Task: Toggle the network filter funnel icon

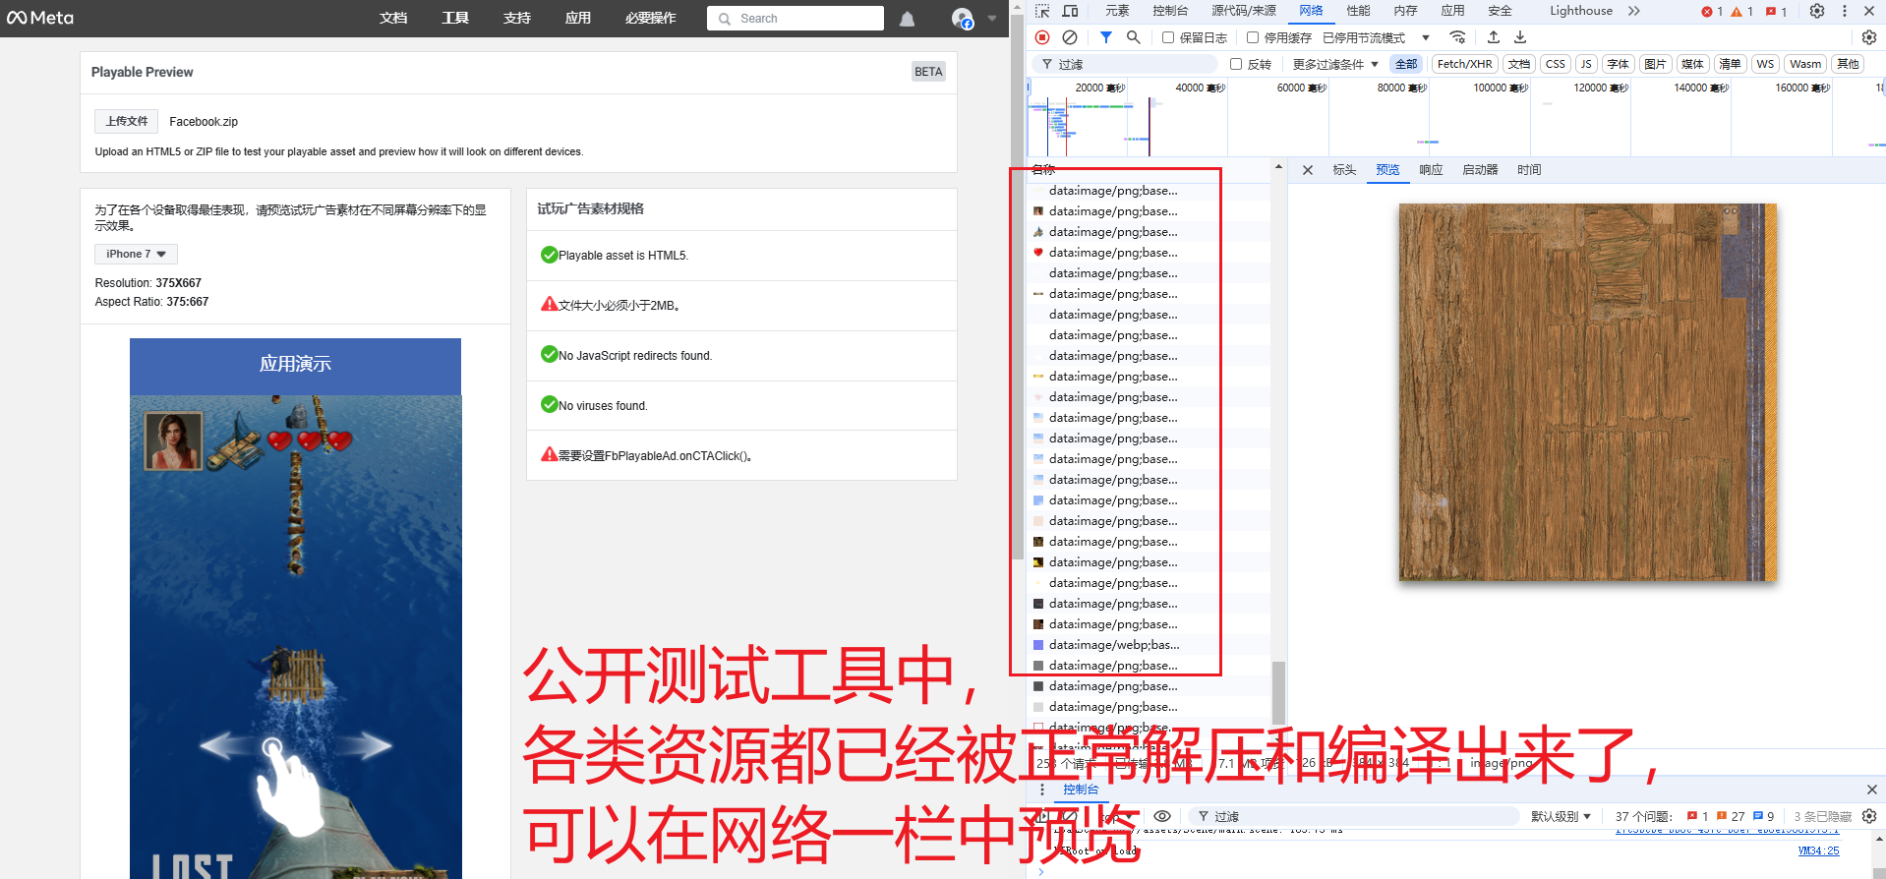Action: coord(1106,37)
